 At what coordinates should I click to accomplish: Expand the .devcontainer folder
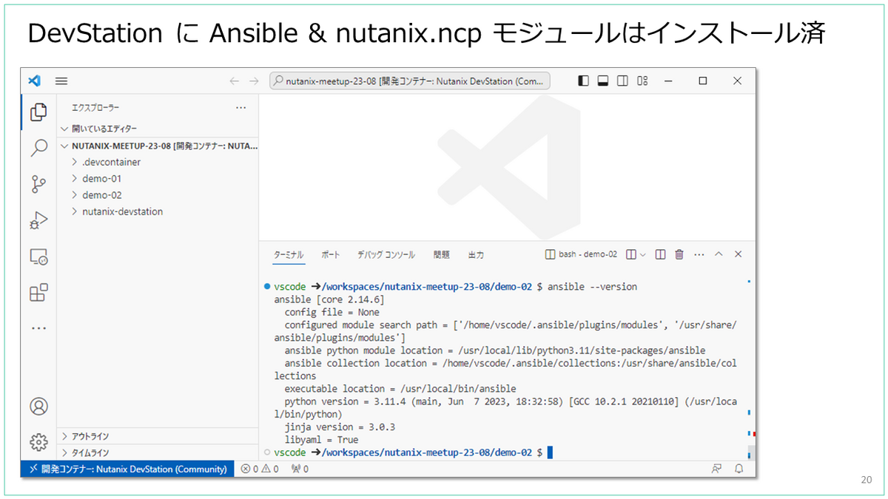point(157,162)
